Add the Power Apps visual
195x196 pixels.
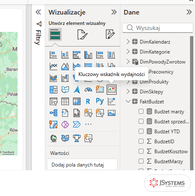(x=65, y=124)
